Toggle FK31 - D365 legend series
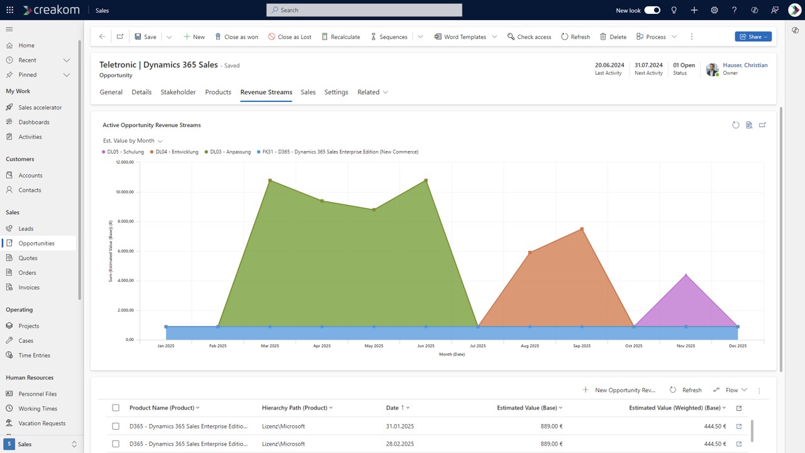 (338, 152)
